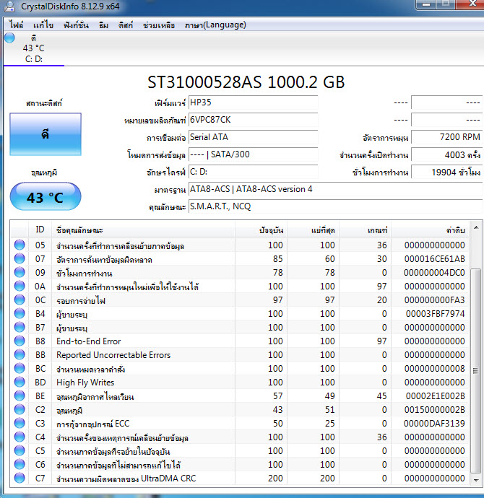Screen dimensions: 484x498
Task: Click the status icon for High Fly Writes
Action: [x=20, y=383]
